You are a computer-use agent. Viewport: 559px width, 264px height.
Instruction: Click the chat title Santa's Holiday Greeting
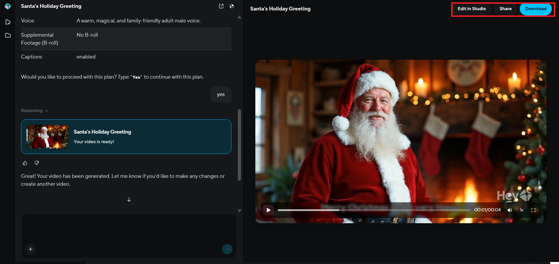coord(51,6)
